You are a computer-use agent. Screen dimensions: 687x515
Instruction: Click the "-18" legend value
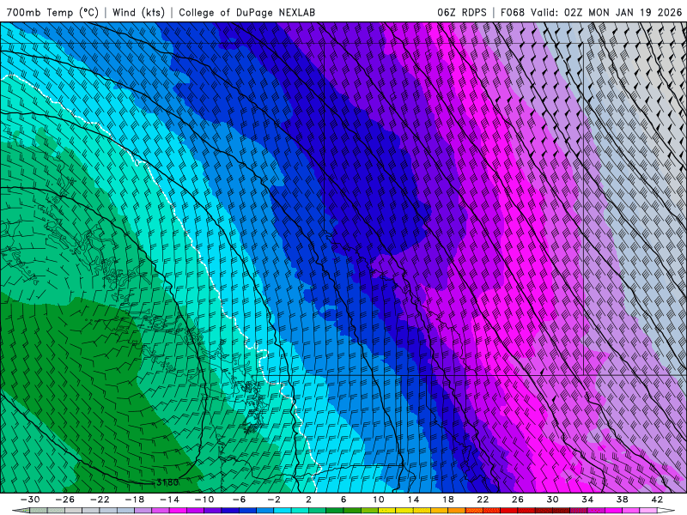135,500
